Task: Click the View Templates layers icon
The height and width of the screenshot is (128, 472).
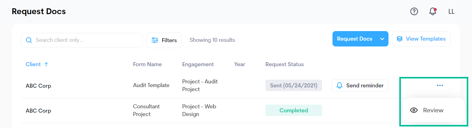Action: 400,39
